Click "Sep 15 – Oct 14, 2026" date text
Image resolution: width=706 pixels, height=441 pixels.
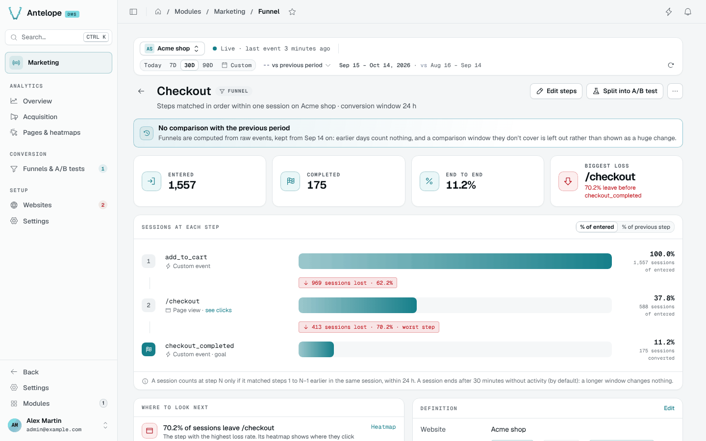point(375,65)
